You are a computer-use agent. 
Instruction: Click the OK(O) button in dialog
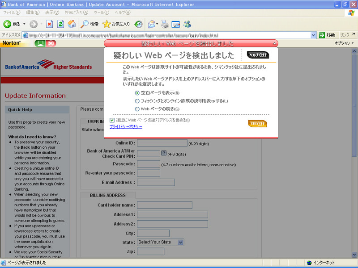click(258, 124)
